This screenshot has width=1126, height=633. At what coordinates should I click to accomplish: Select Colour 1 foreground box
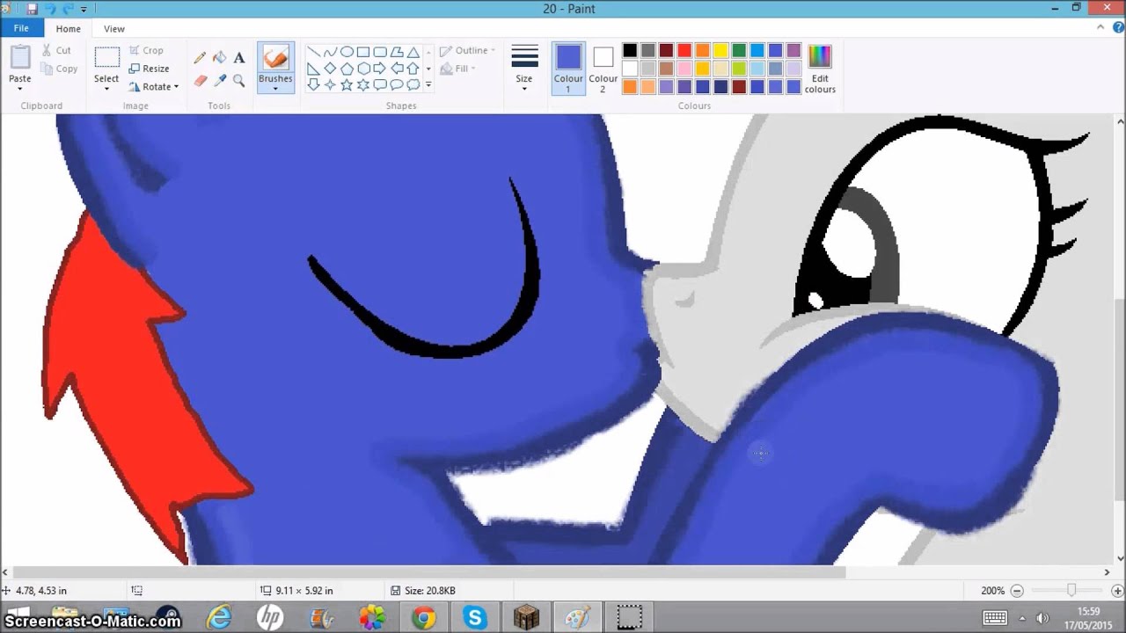[x=568, y=69]
